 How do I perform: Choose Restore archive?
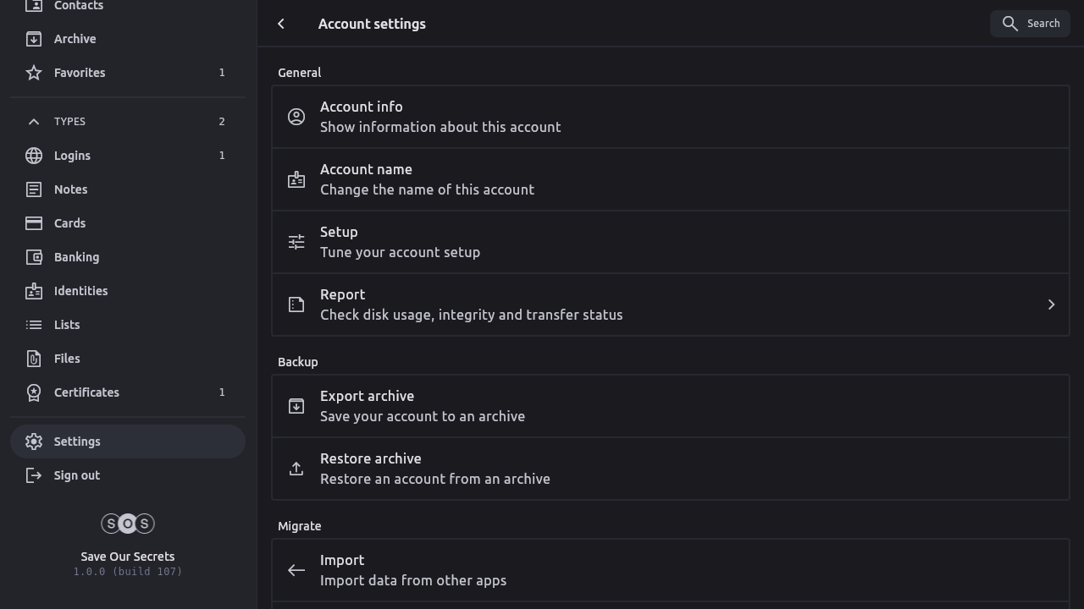coord(670,469)
